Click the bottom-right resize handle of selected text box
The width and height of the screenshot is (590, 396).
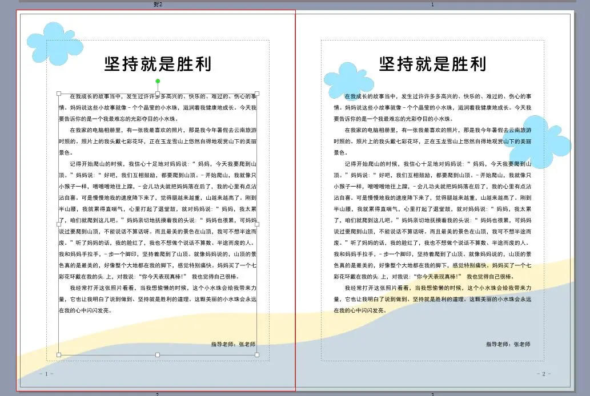[x=256, y=355]
